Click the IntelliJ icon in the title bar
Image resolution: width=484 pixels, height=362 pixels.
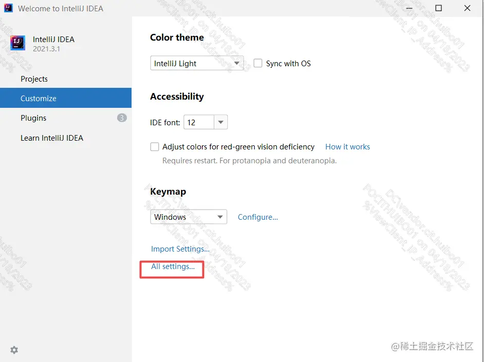coord(8,8)
